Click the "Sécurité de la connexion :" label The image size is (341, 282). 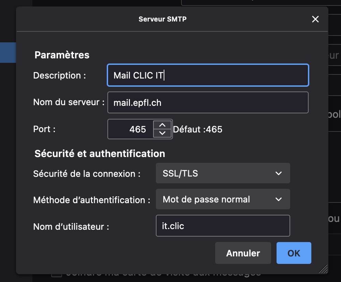tap(87, 174)
